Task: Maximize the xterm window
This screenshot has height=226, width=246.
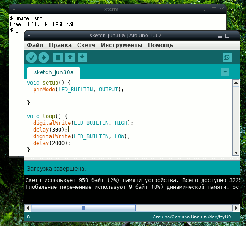Action: tap(214, 9)
